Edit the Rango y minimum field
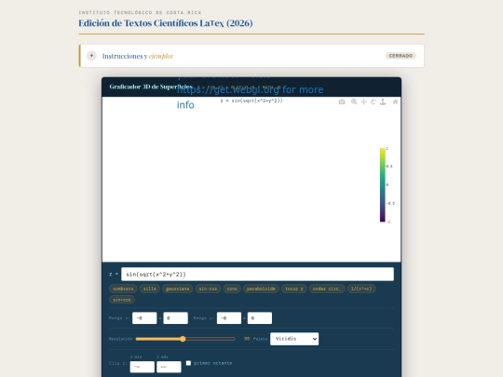Image resolution: width=503 pixels, height=377 pixels. tap(229, 318)
